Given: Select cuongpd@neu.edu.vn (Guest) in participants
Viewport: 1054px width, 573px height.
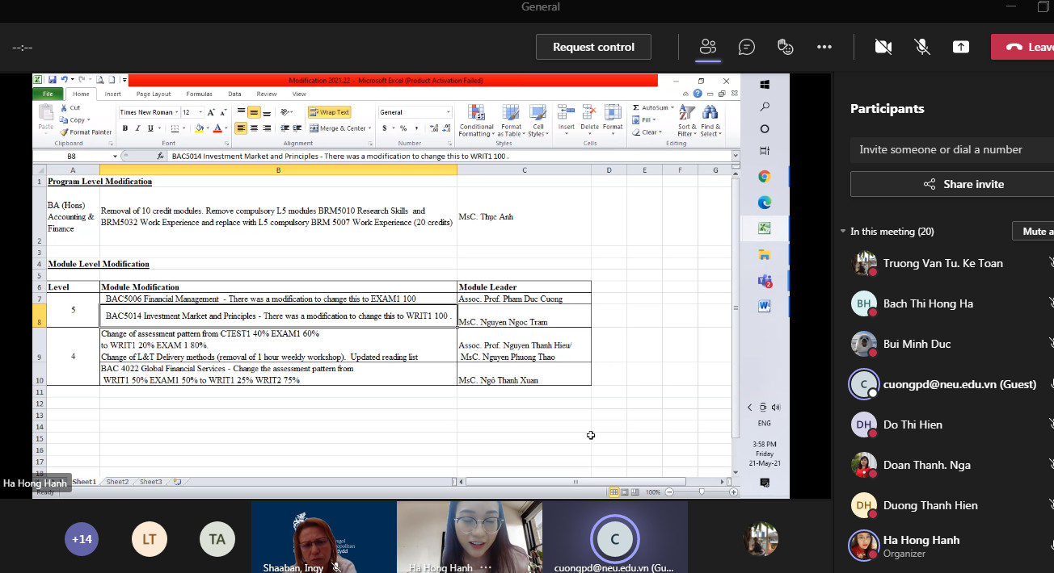Looking at the screenshot, I should coord(959,384).
